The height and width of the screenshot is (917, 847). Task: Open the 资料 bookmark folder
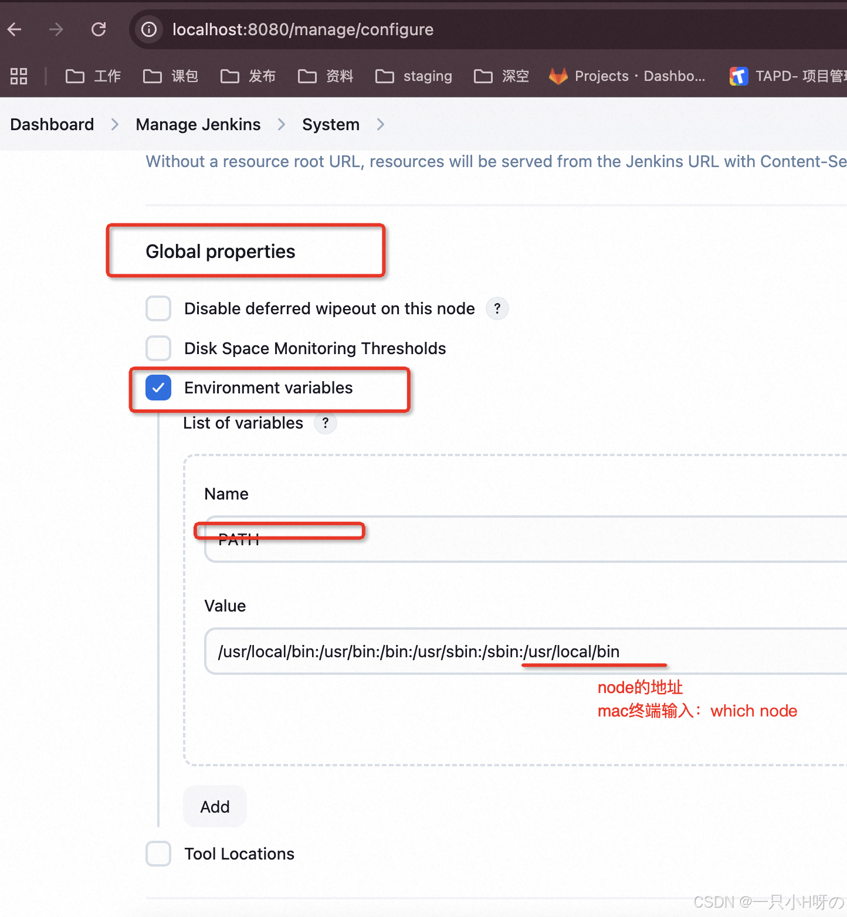coord(325,76)
